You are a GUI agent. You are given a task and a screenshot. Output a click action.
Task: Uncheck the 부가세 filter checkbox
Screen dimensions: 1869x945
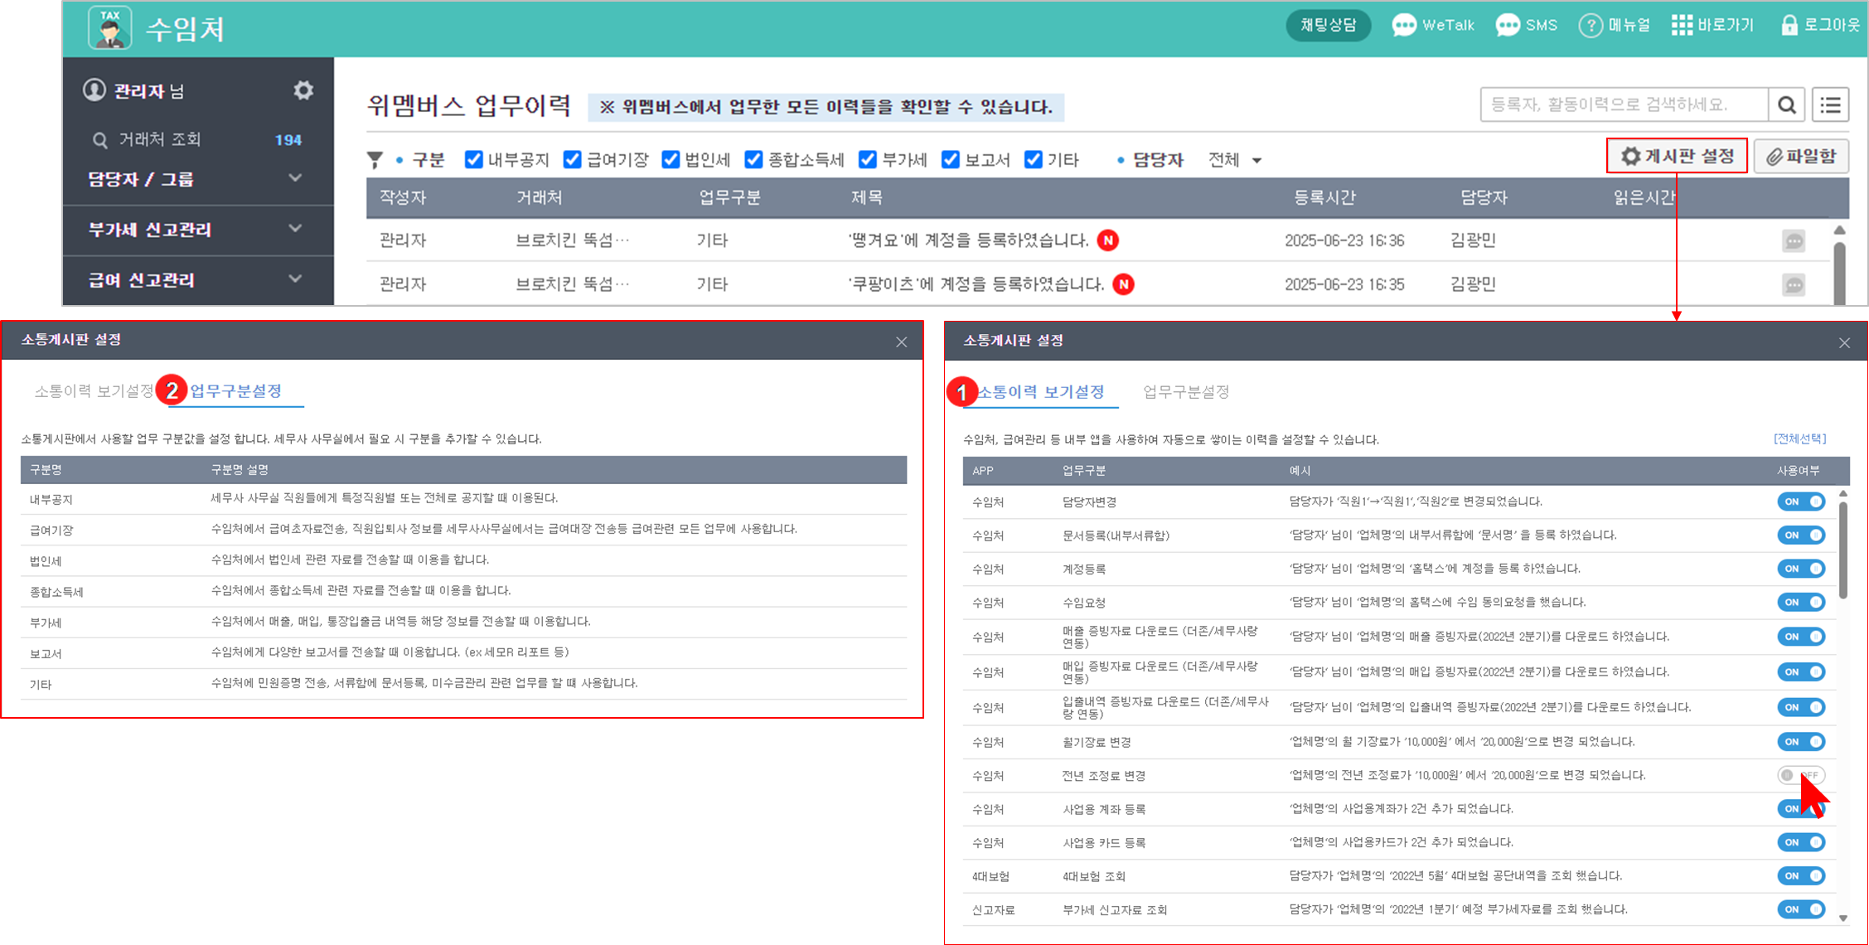click(867, 159)
